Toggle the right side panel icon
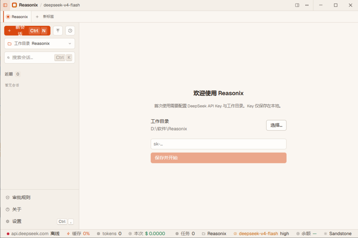Image resolution: width=358 pixels, height=238 pixels. pyautogui.click(x=297, y=5)
